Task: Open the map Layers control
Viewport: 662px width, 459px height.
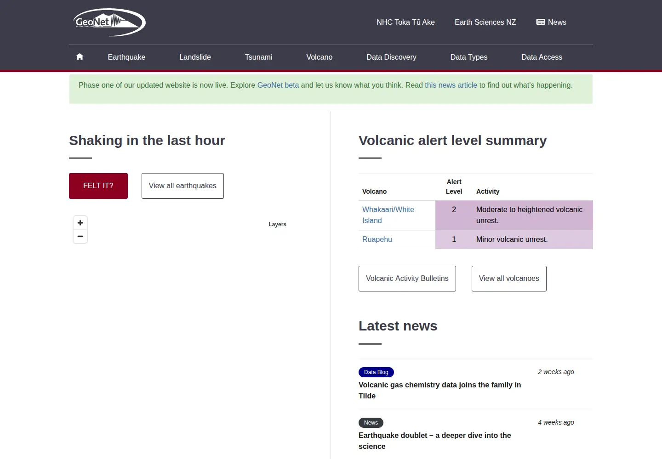Action: coord(277,224)
